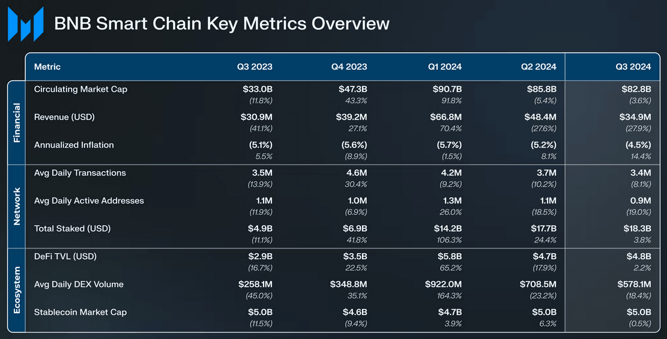Screen dimensions: 667x339
Task: Select the Circulating Market Cap row label
Action: tap(80, 89)
